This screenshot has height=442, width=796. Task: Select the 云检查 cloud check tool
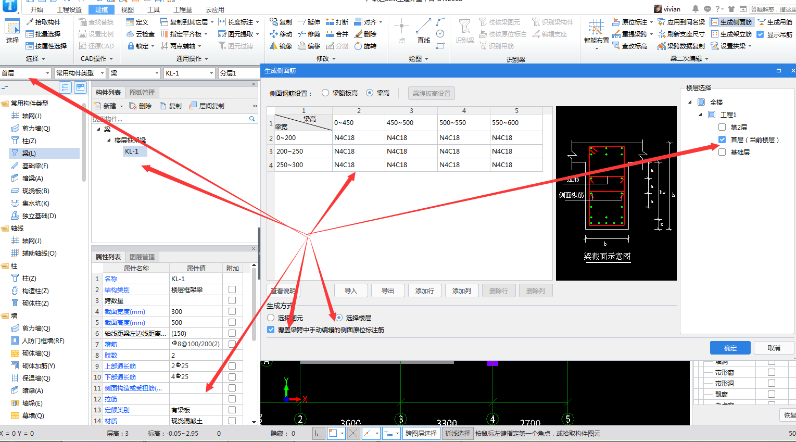tap(141, 34)
